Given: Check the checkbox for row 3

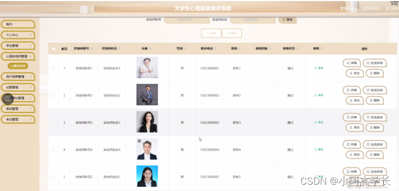Looking at the screenshot, I should pyautogui.click(x=53, y=123).
